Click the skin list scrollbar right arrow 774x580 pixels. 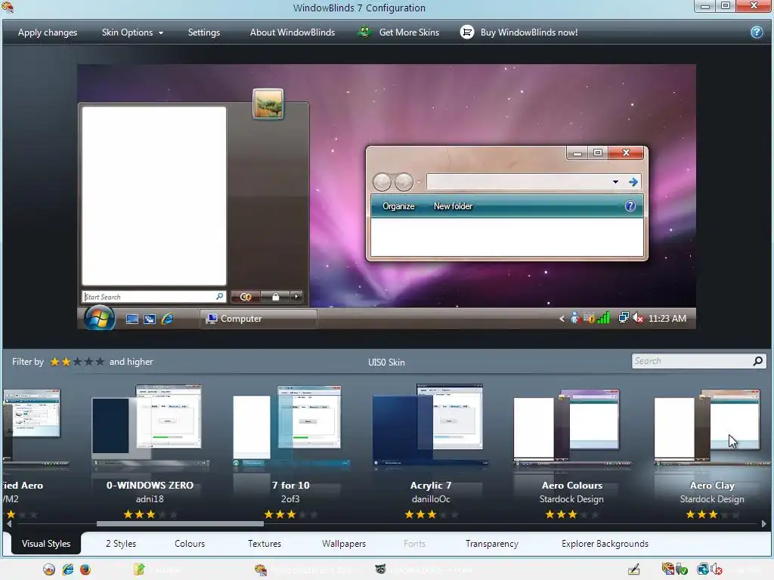pyautogui.click(x=764, y=524)
